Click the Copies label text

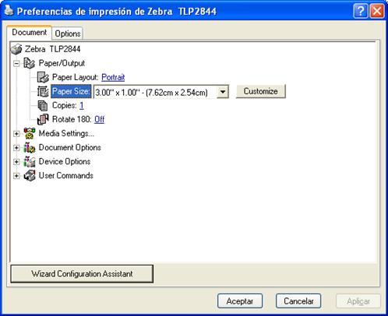(x=65, y=105)
